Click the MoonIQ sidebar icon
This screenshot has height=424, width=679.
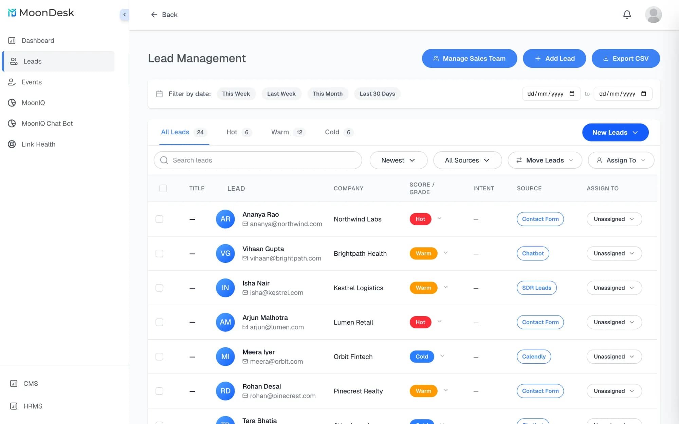coord(12,103)
